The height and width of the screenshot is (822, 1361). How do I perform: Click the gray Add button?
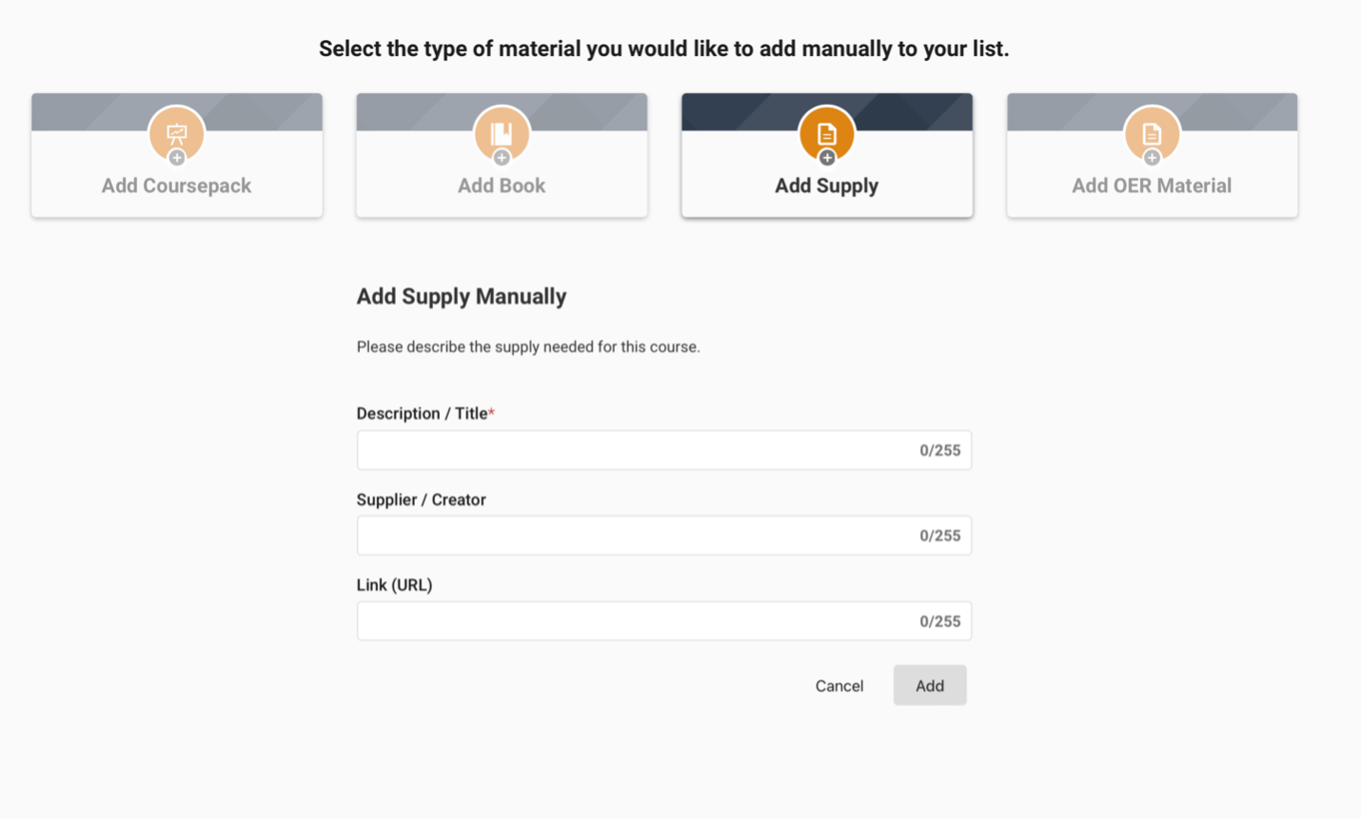[930, 686]
